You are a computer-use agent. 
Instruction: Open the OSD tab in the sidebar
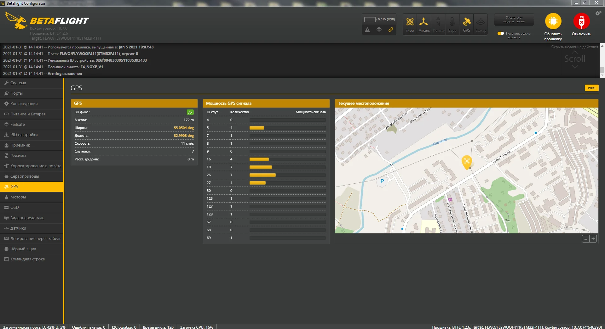click(14, 208)
